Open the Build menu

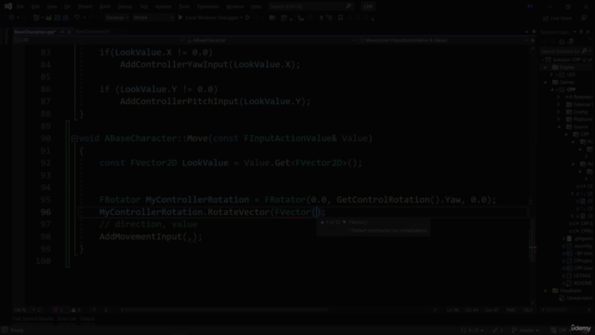click(105, 7)
